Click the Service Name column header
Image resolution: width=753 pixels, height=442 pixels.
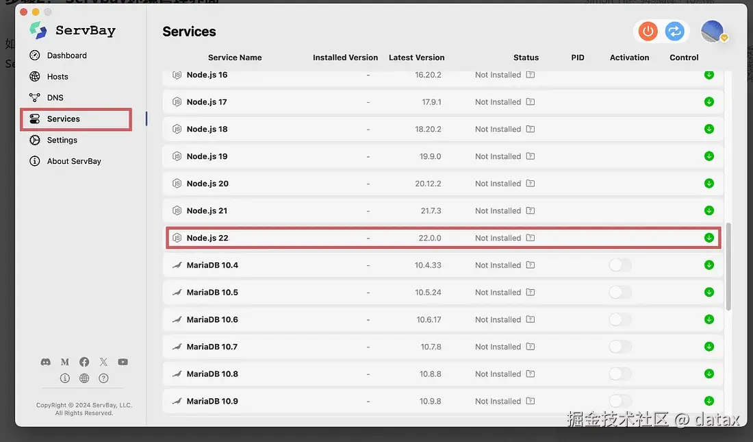point(235,58)
